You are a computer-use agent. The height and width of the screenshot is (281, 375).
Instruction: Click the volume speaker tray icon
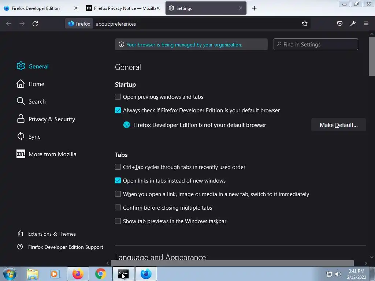338,274
